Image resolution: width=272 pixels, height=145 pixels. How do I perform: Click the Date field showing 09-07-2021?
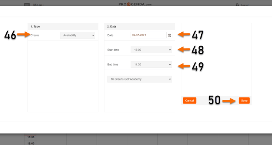click(x=149, y=35)
